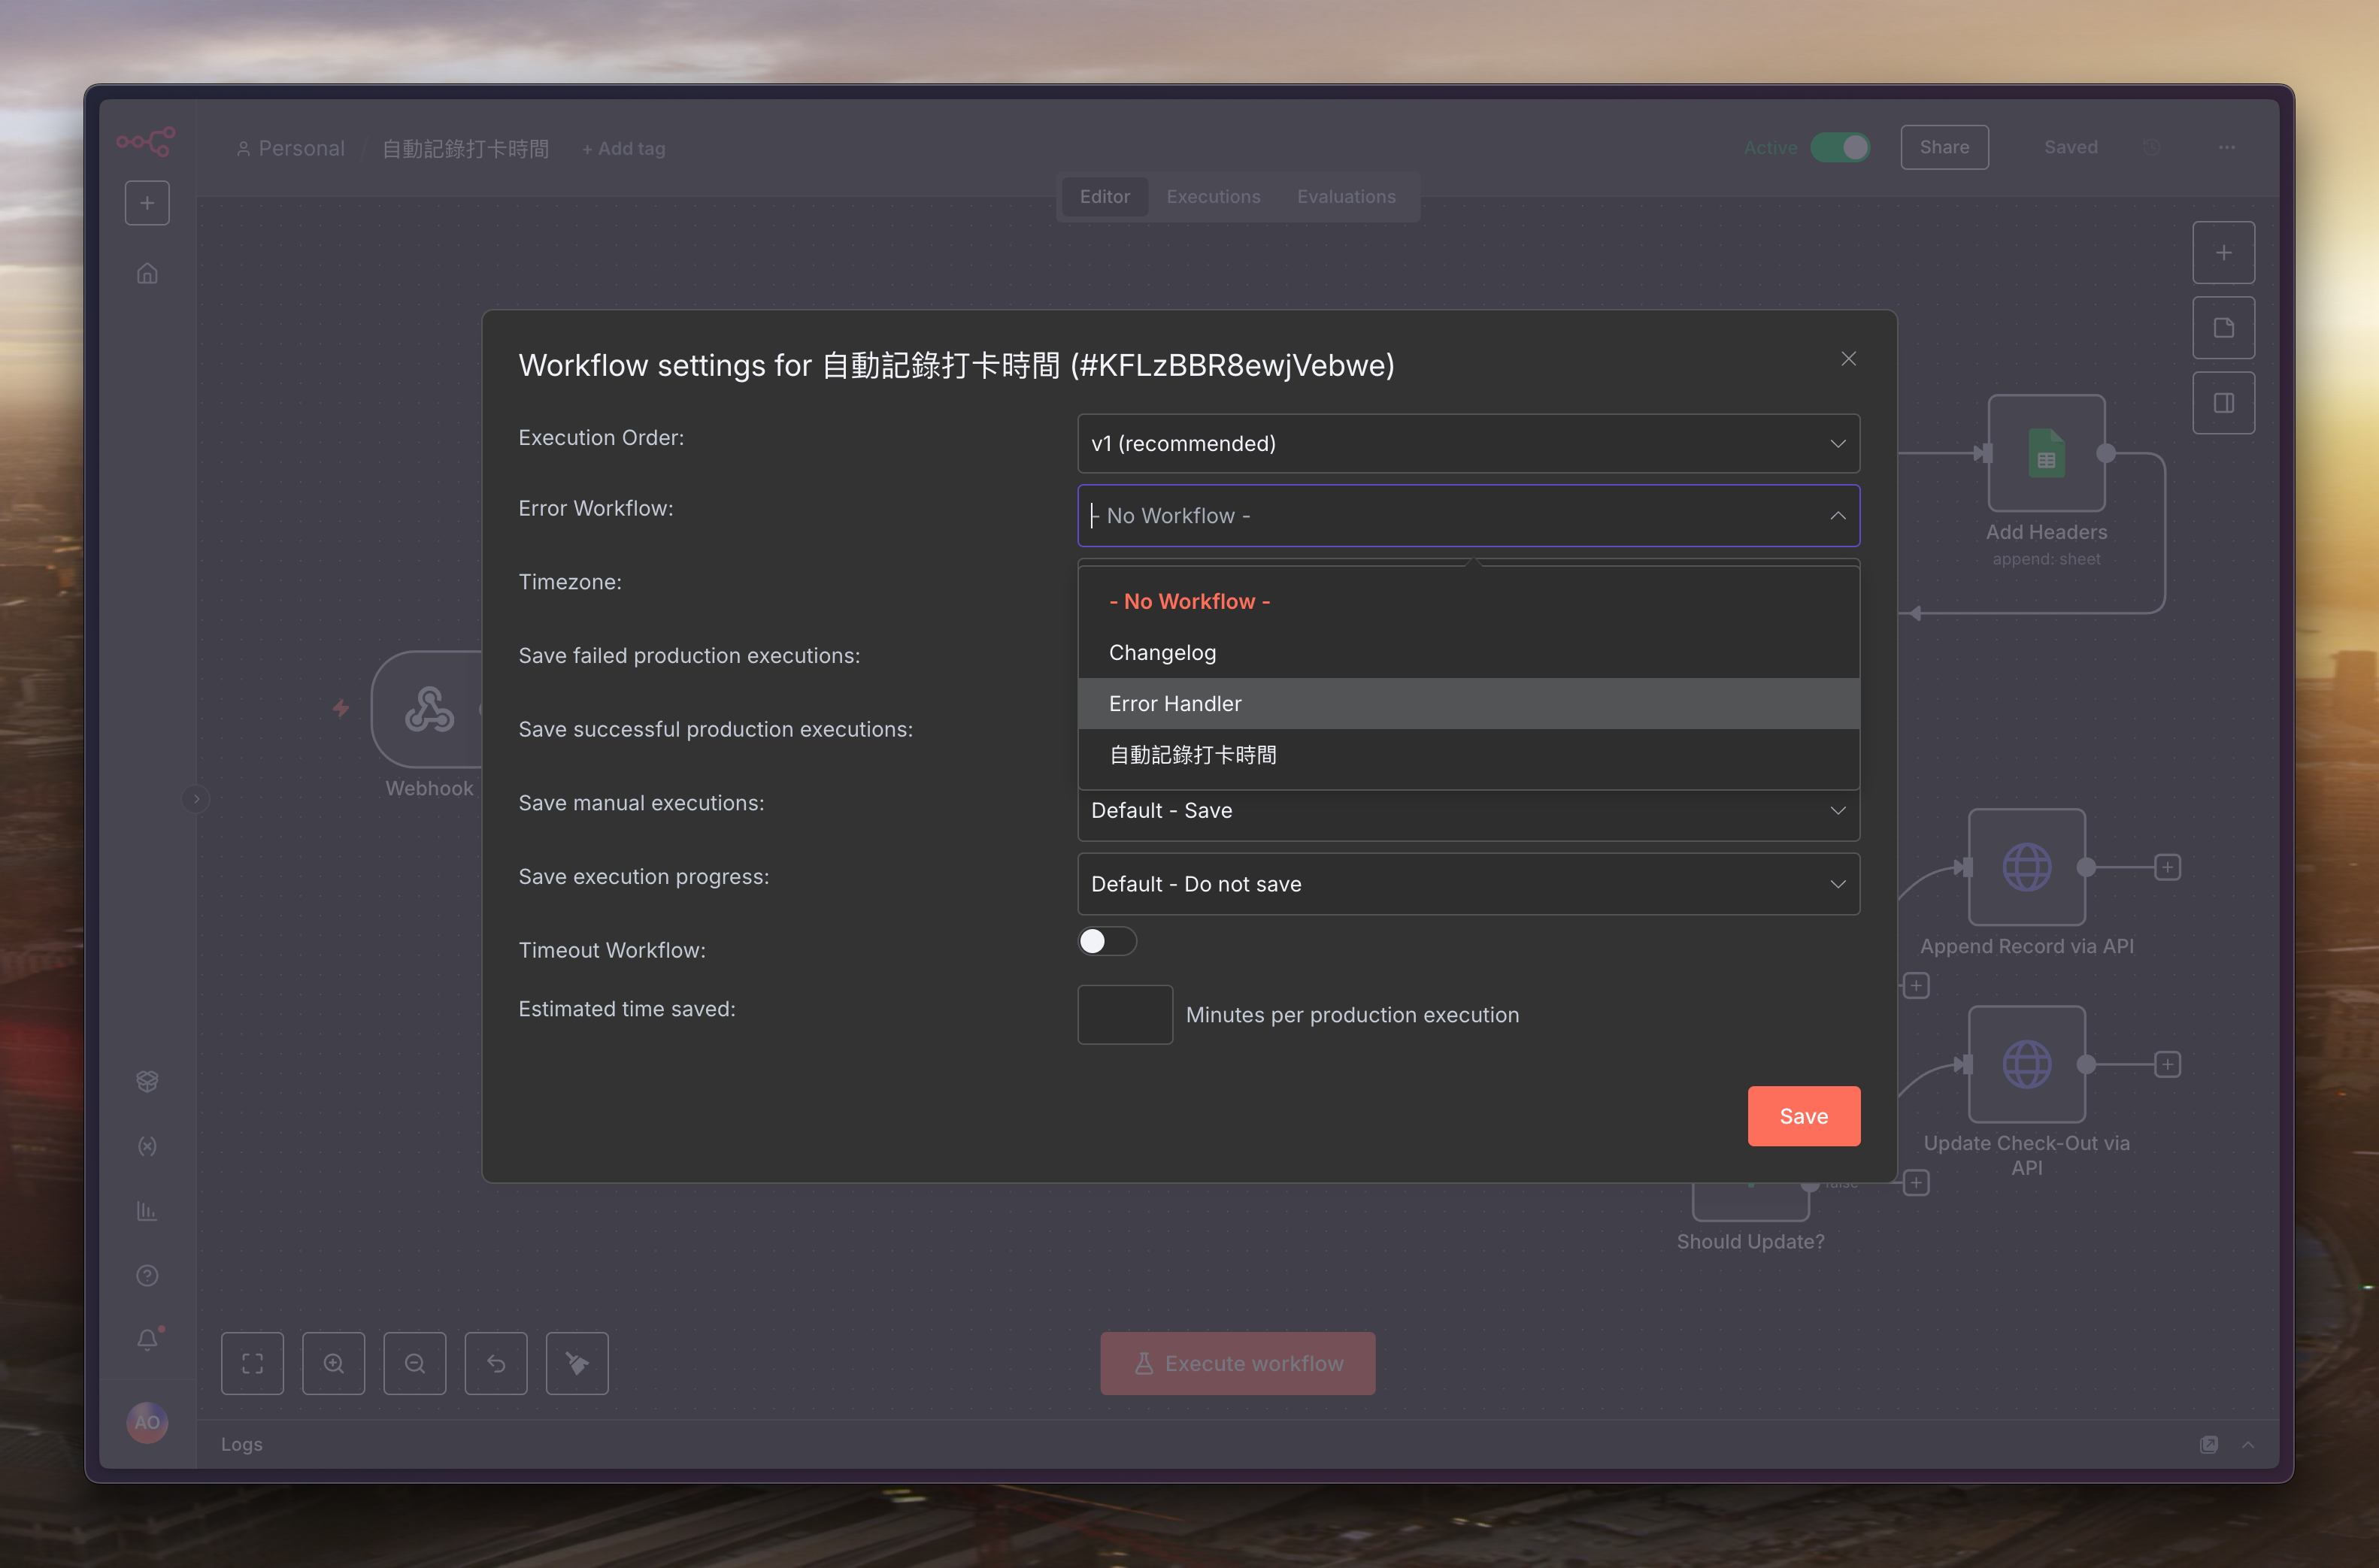Click the Estimated time saved input
Viewport: 2379px width, 1568px height.
click(1124, 1014)
